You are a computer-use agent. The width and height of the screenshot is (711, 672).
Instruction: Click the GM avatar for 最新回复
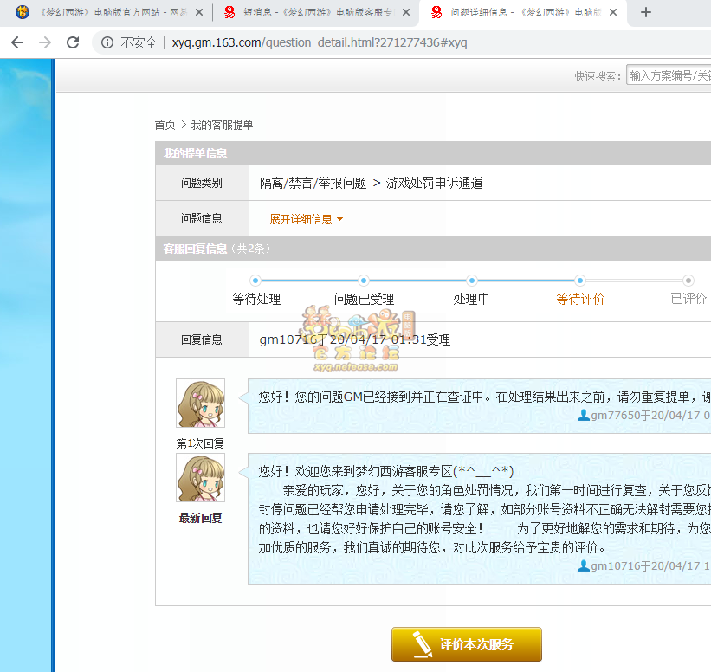[200, 477]
